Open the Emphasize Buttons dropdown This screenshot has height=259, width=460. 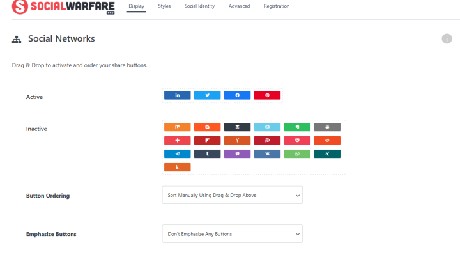(x=233, y=234)
